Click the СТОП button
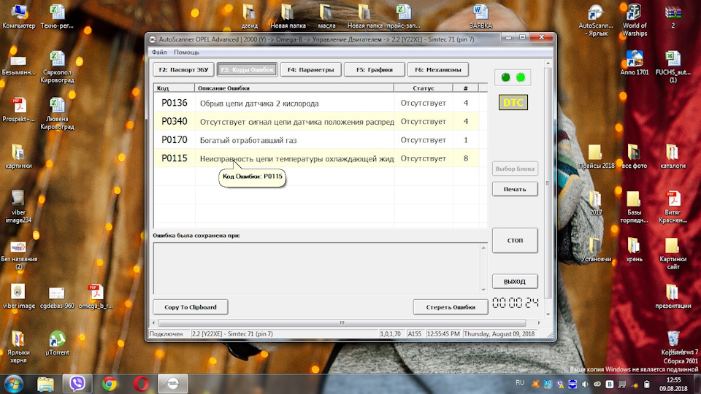This screenshot has height=394, width=701. (515, 240)
